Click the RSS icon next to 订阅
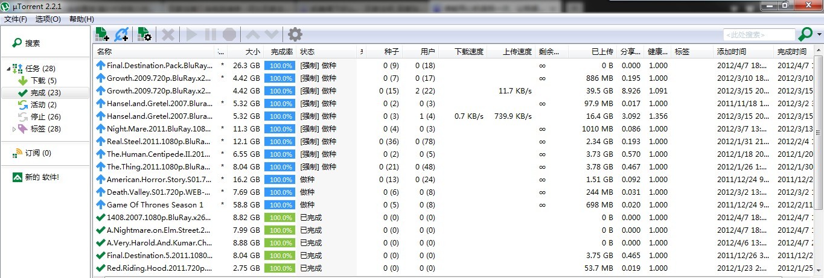The image size is (824, 278). [x=18, y=153]
